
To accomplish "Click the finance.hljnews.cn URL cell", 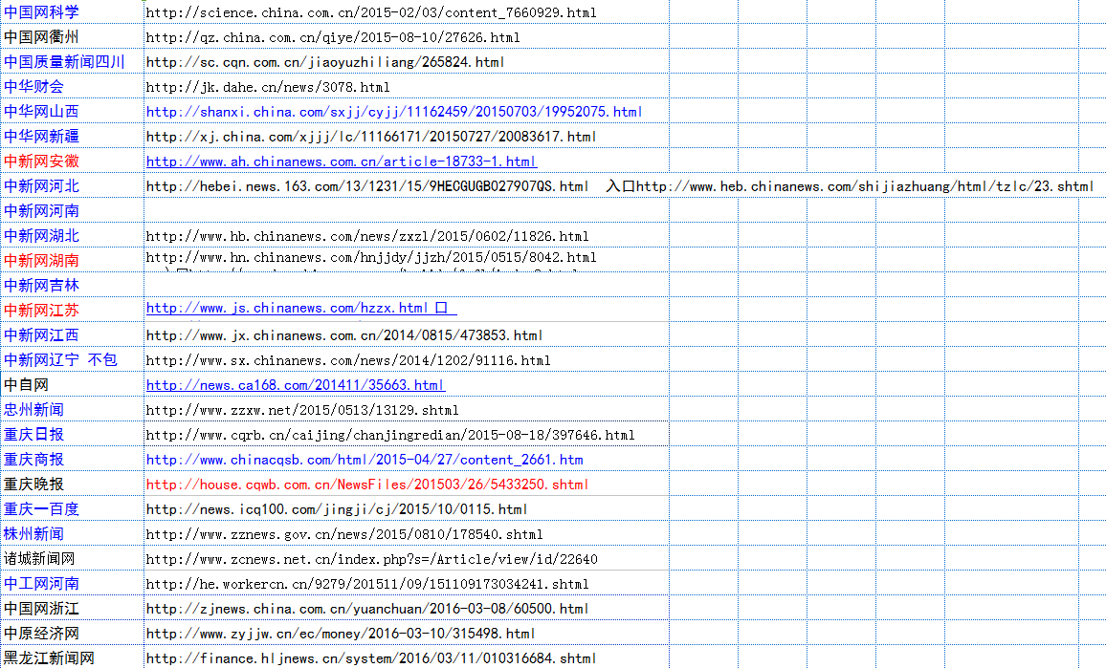I will (x=407, y=657).
